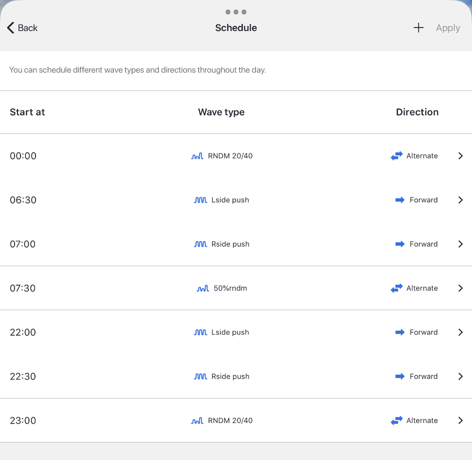Expand the 22:00 entry via chevron

(460, 332)
